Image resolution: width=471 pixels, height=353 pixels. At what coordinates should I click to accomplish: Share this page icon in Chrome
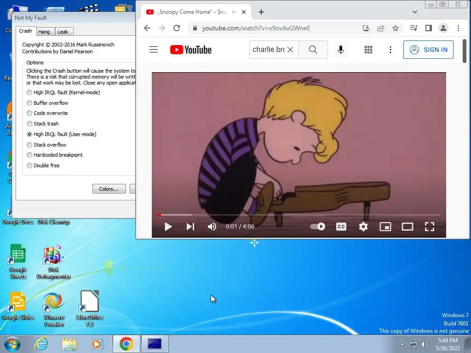380,28
